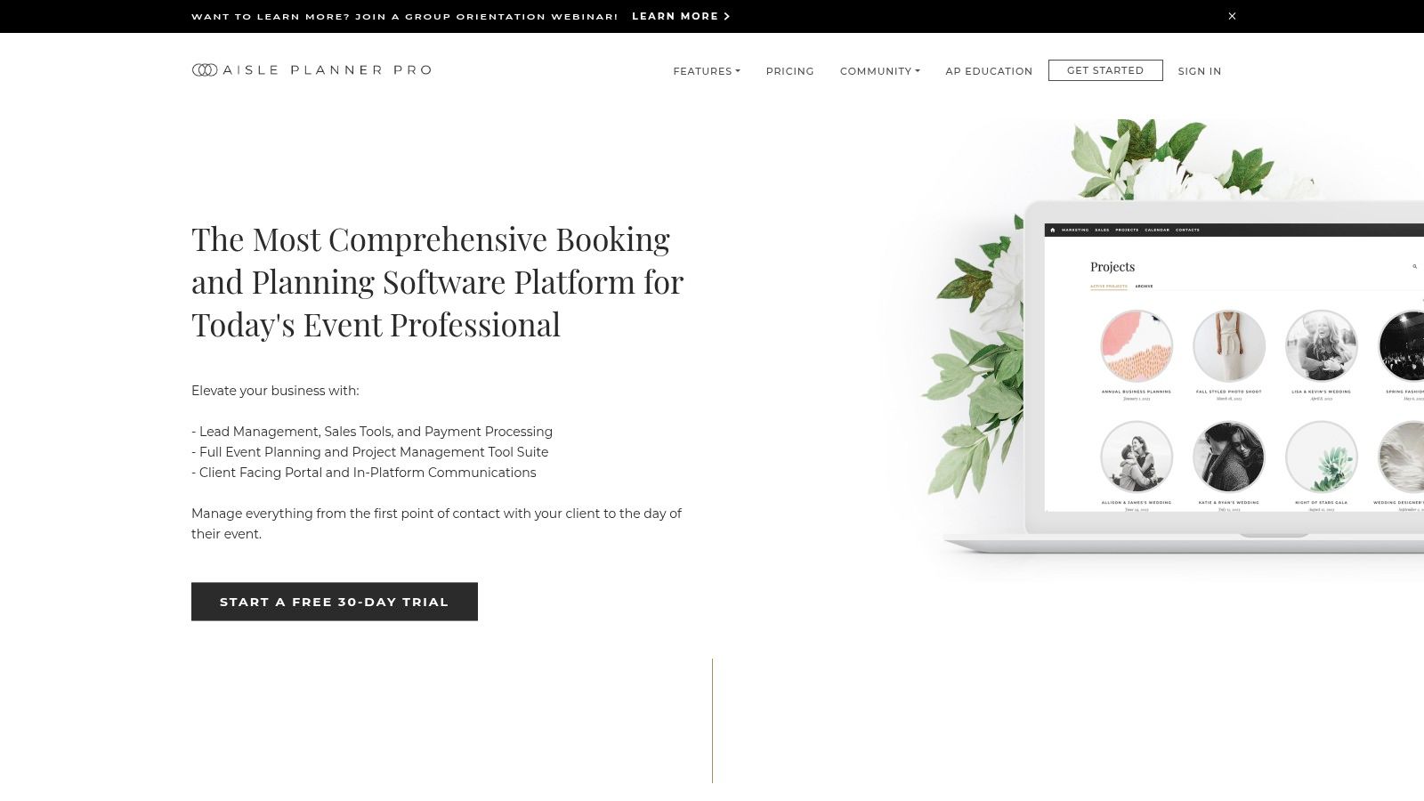The height and width of the screenshot is (801, 1424).
Task: Open the Pricing page
Action: (789, 71)
